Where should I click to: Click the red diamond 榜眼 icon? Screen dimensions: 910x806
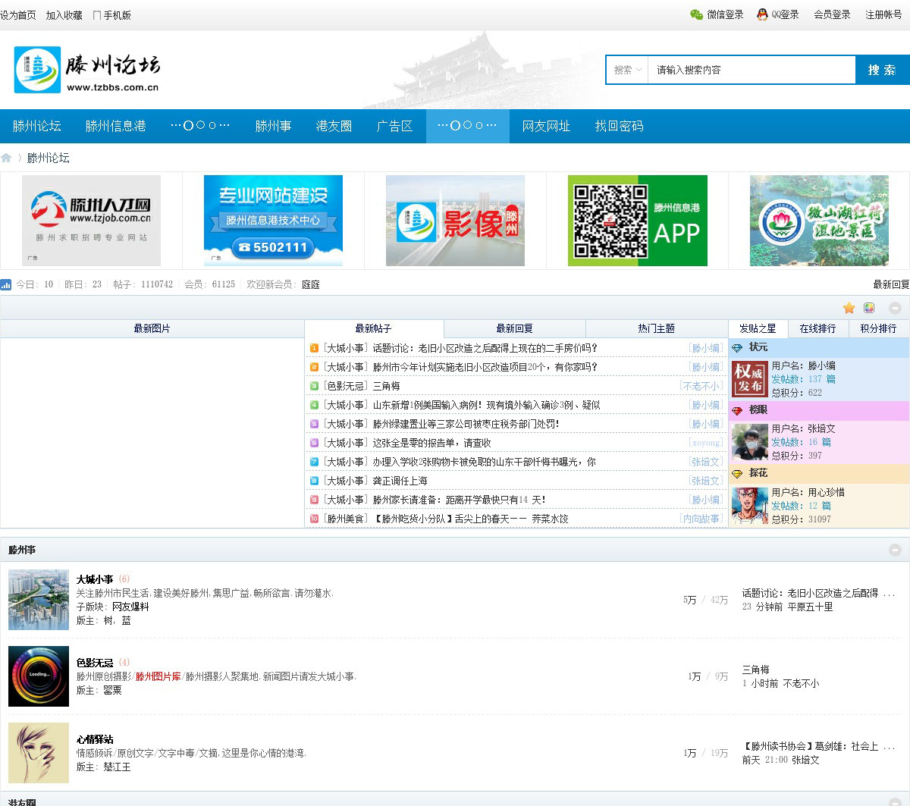[737, 410]
